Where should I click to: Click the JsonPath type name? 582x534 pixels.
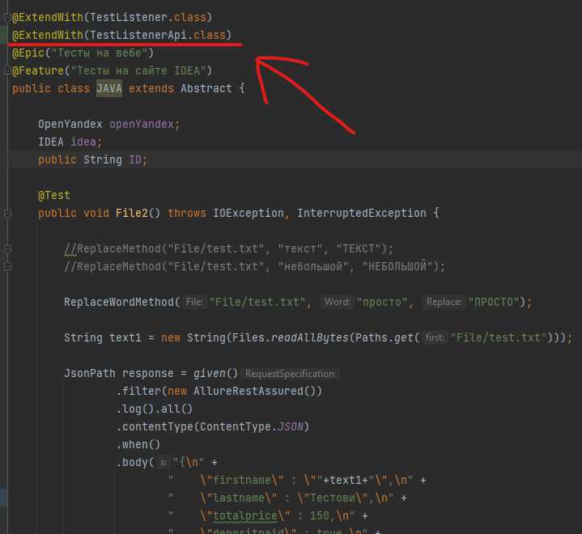pos(90,373)
